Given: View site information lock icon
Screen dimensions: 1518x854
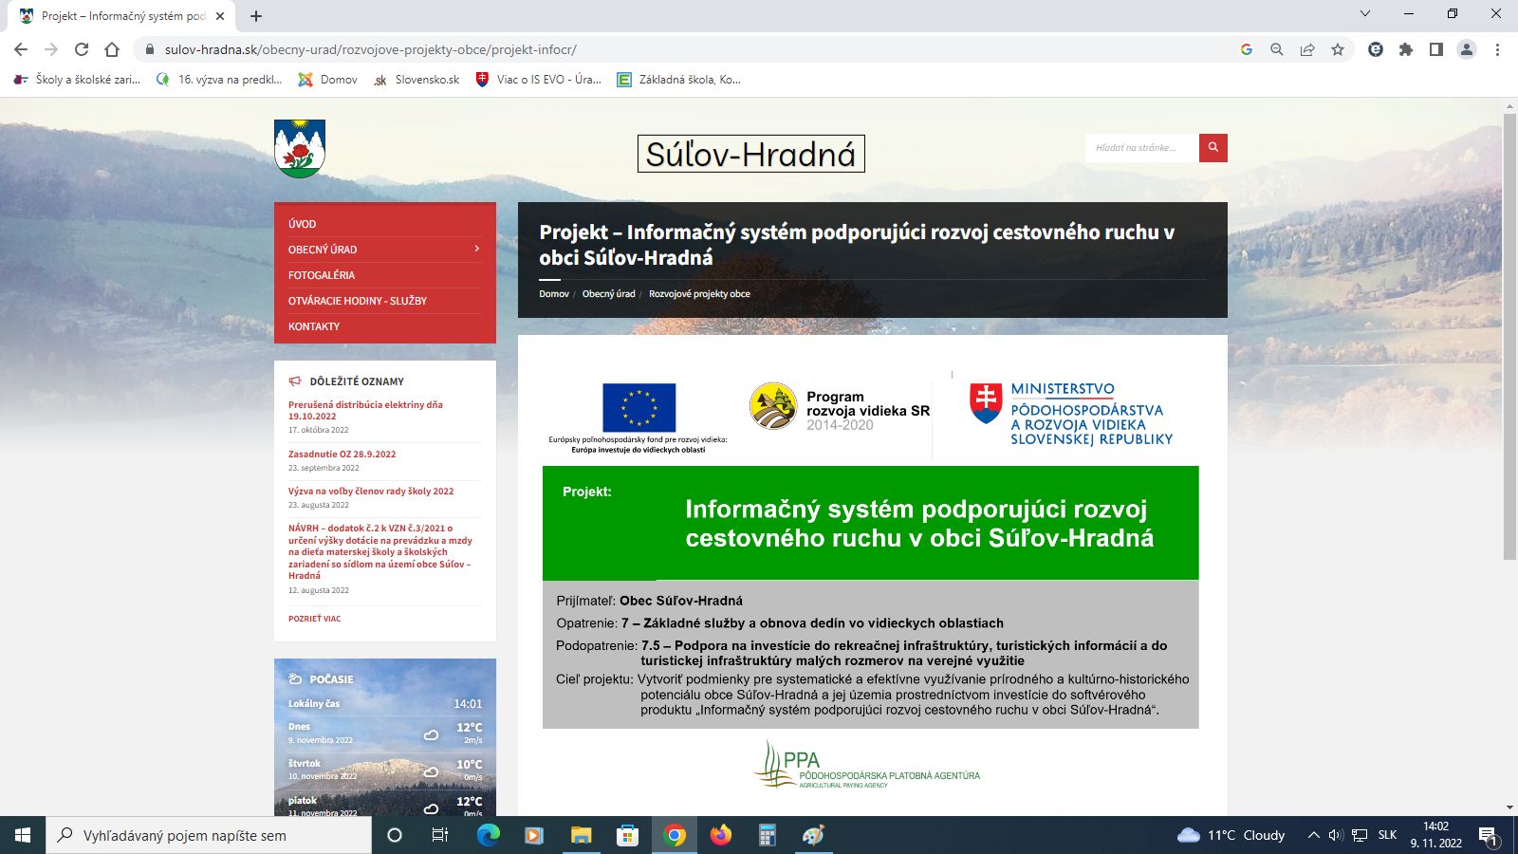Looking at the screenshot, I should (149, 49).
